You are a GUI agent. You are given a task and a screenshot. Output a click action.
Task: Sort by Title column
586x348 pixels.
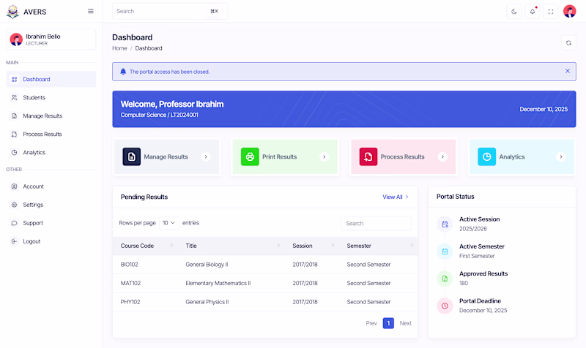coord(232,246)
